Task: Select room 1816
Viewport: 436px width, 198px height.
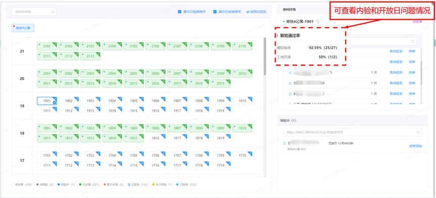Action: (x=155, y=138)
